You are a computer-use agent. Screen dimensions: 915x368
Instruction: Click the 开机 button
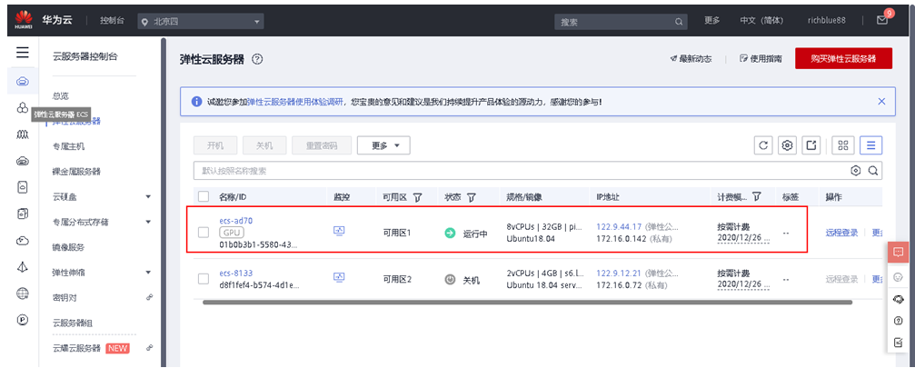[x=215, y=145]
